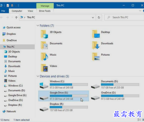Click the Manage contextual tab

[x=45, y=6]
